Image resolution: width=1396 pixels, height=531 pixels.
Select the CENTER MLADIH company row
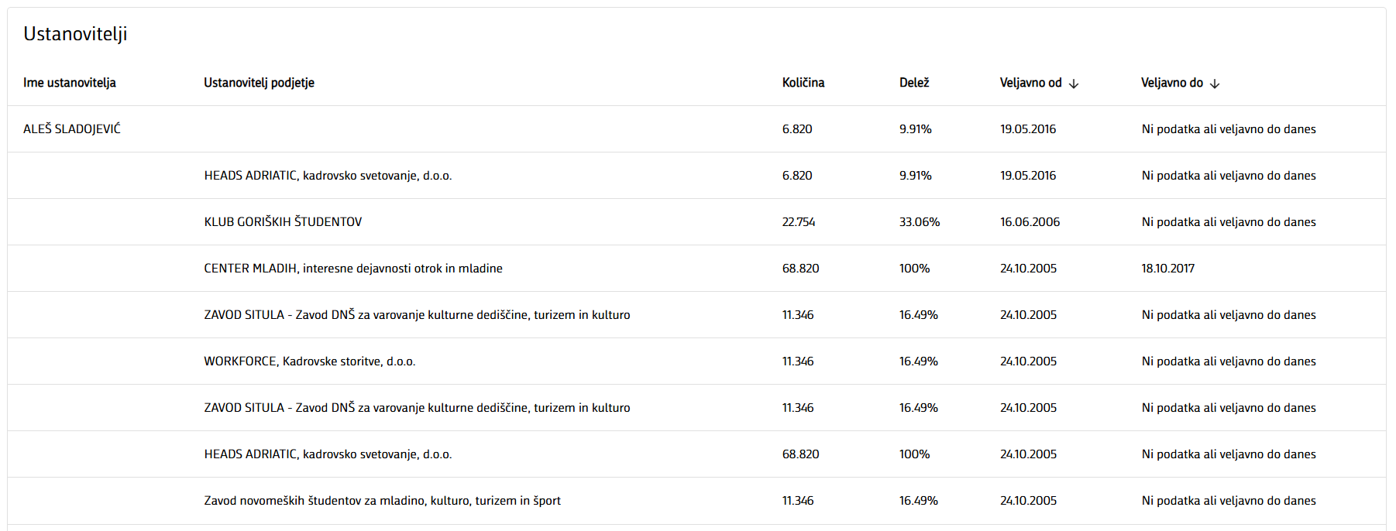pos(353,269)
